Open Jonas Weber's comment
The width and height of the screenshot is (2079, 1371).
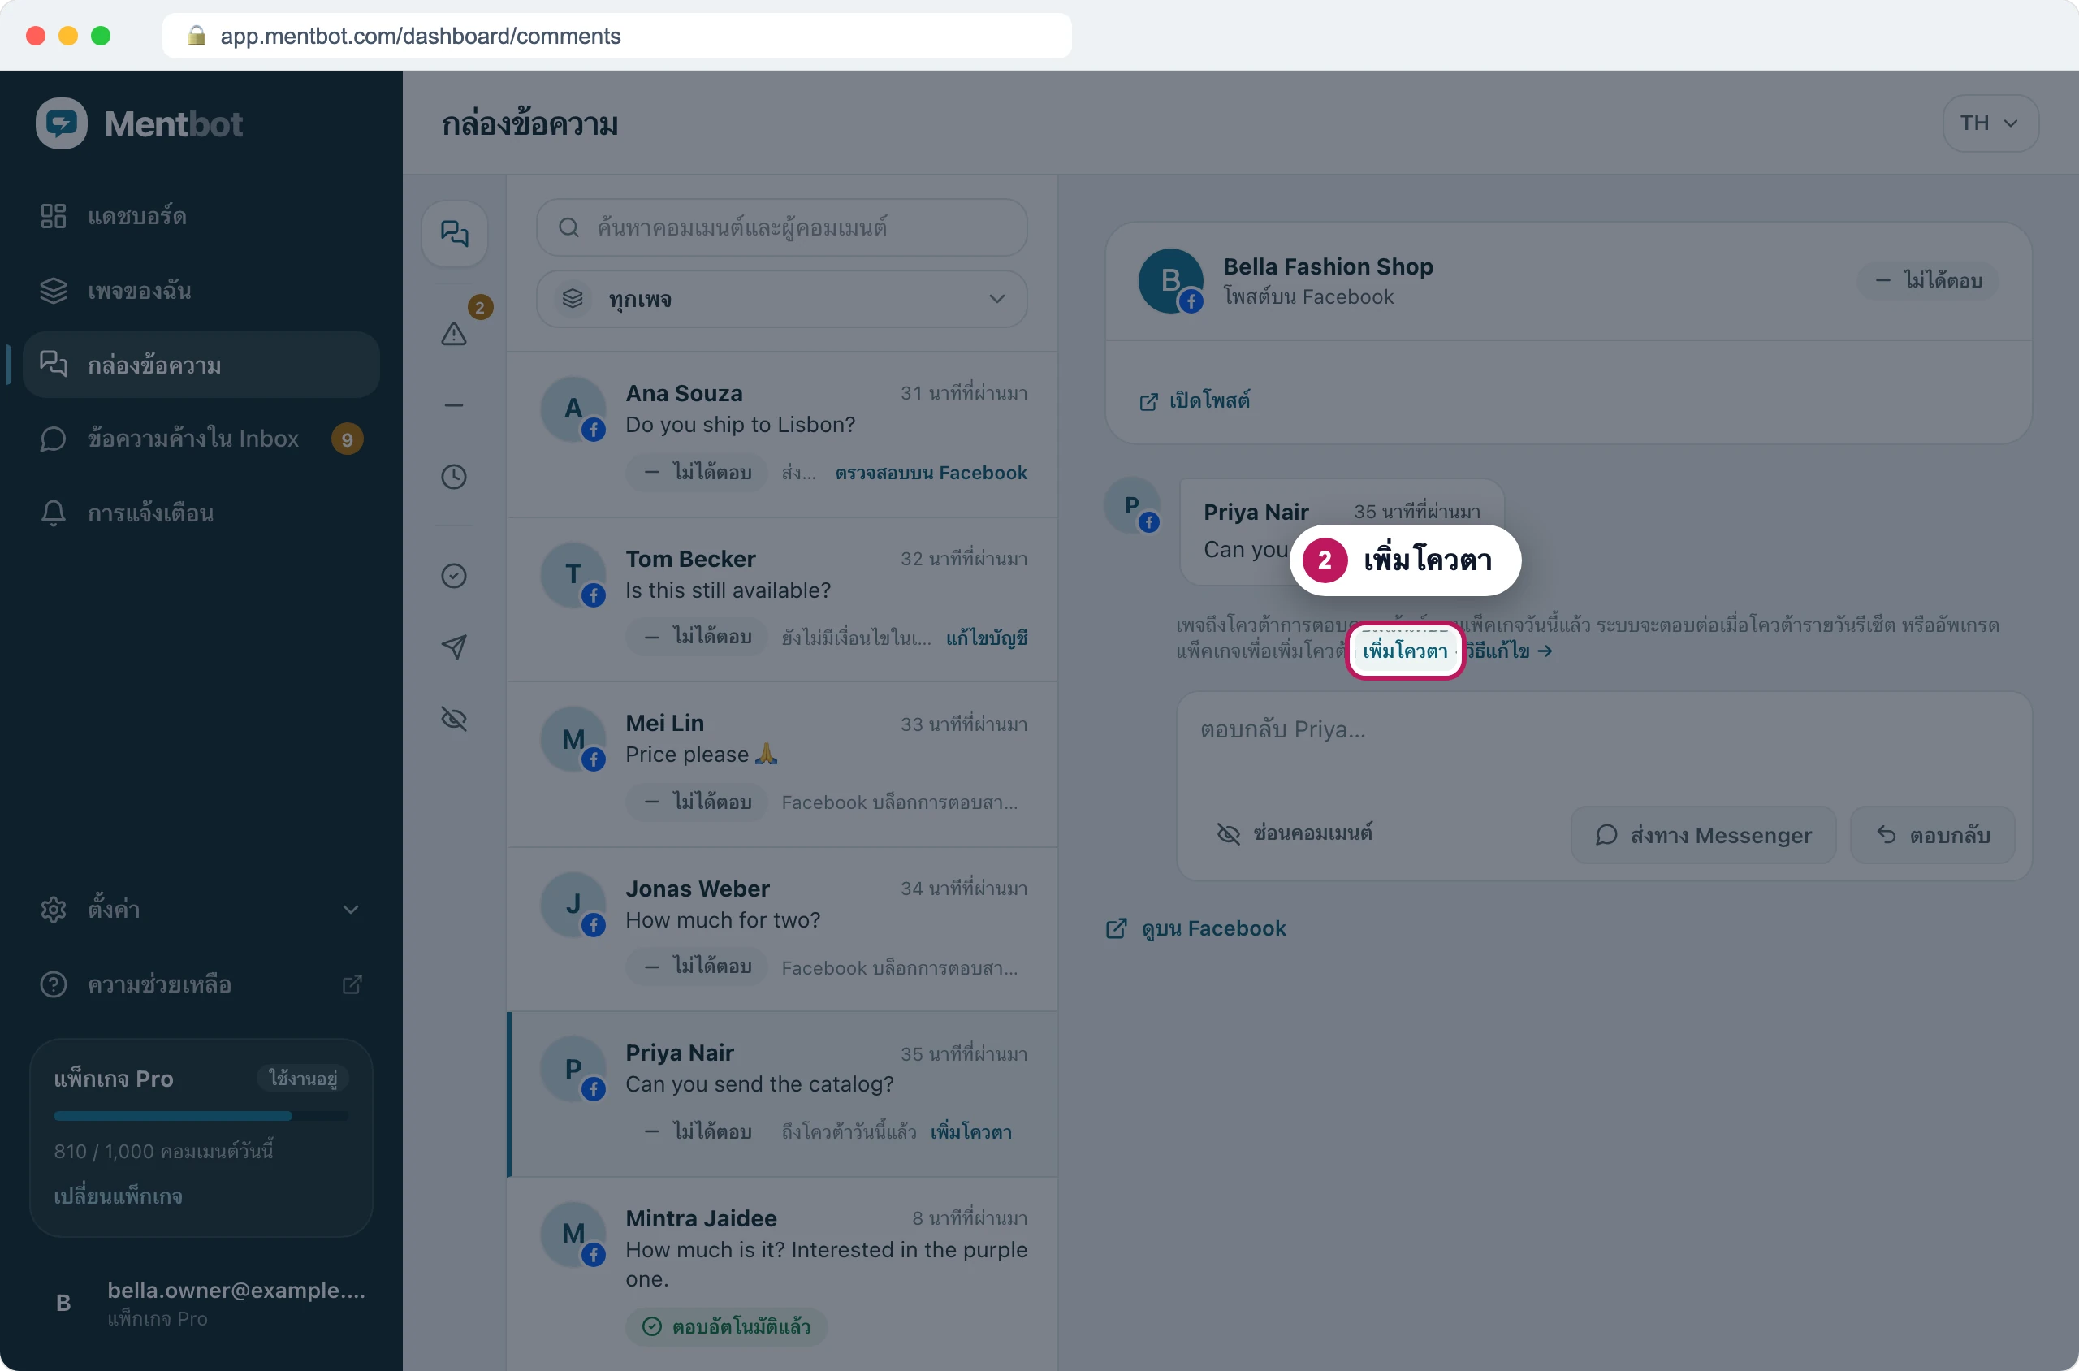coord(782,929)
